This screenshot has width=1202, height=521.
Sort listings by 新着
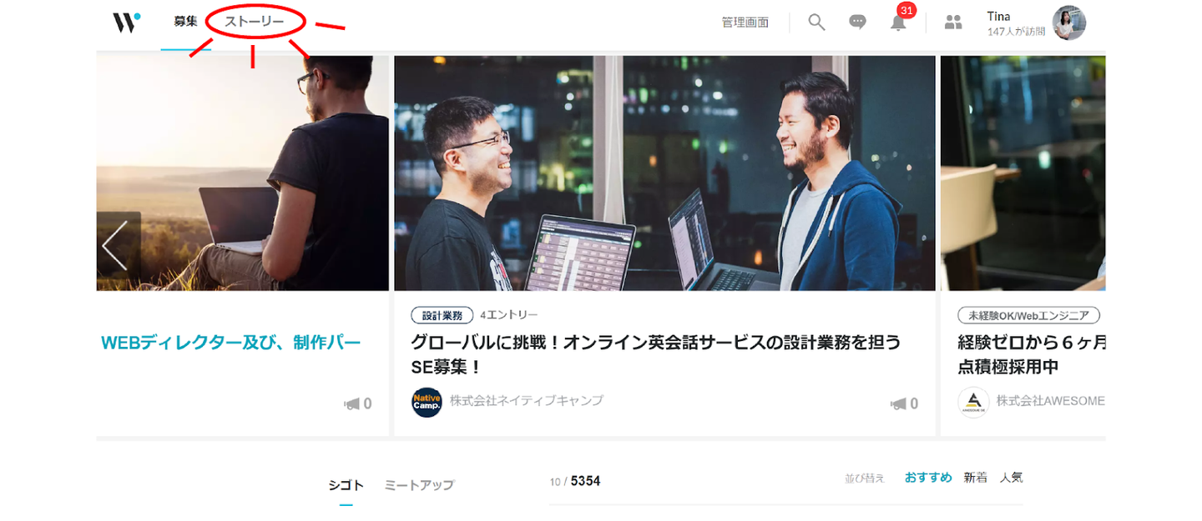(x=975, y=478)
